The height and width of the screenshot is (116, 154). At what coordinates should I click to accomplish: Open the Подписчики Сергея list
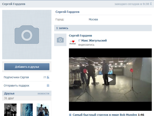(x=16, y=77)
